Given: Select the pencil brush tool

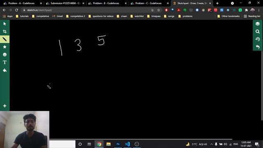Looking at the screenshot, I should tap(5, 39).
